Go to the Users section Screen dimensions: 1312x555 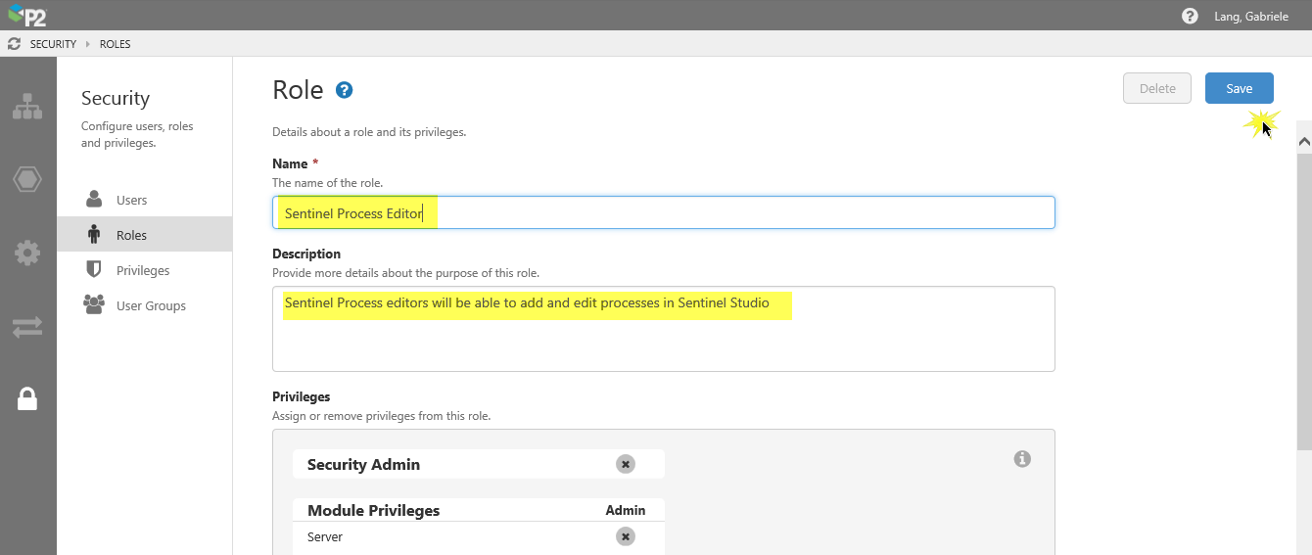(131, 200)
